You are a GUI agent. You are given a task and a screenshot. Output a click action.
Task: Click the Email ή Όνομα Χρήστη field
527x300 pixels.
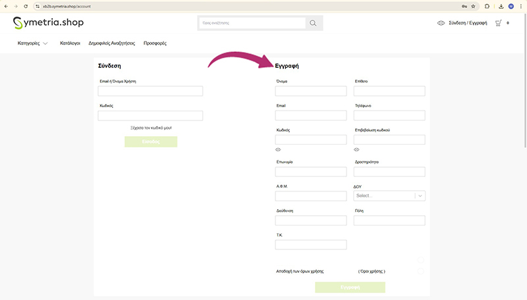(150, 91)
